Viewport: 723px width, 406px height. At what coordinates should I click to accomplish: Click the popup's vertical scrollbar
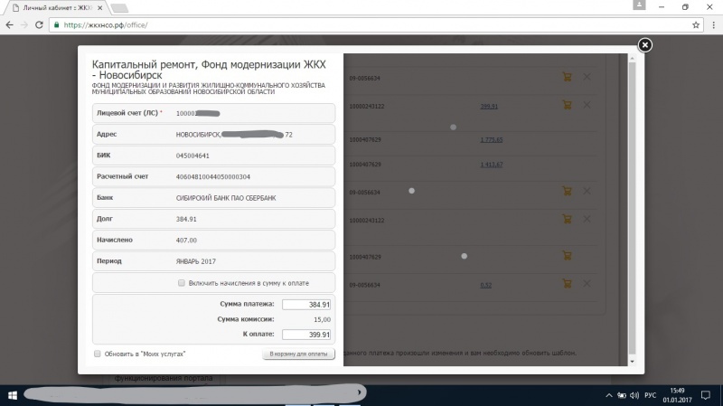[633, 208]
